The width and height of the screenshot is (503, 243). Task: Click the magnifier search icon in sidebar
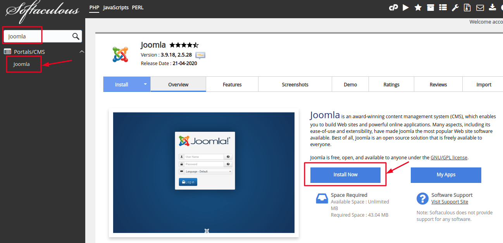coord(76,36)
